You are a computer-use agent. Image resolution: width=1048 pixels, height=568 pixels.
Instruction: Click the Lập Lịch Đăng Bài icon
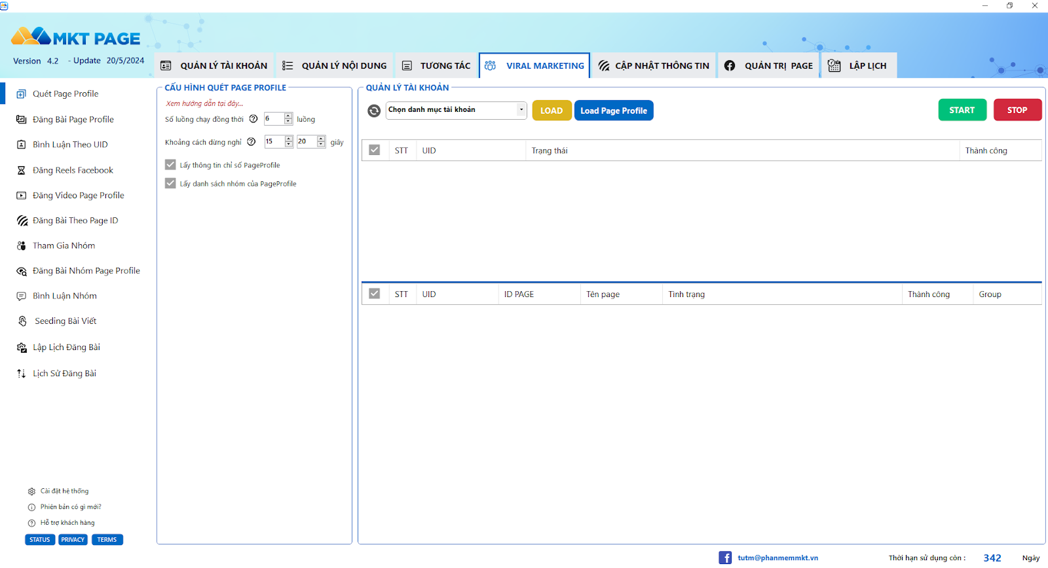point(22,347)
